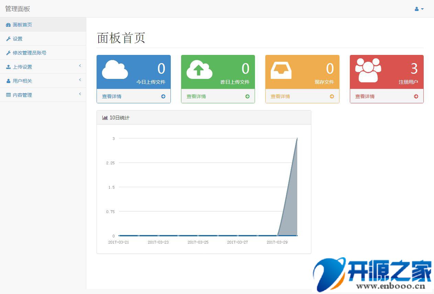The height and width of the screenshot is (294, 434).
Task: Click the wrench icon beside 修改管理员账号
Action: (8, 53)
